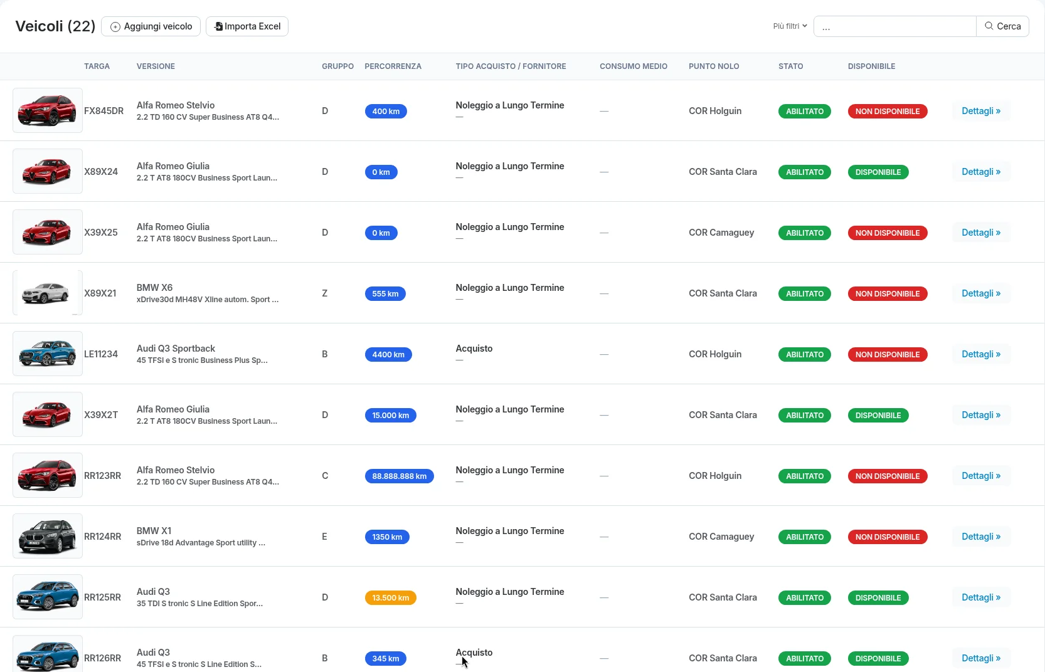Click the 4400 km mileage badge
The height and width of the screenshot is (672, 1045).
click(388, 355)
